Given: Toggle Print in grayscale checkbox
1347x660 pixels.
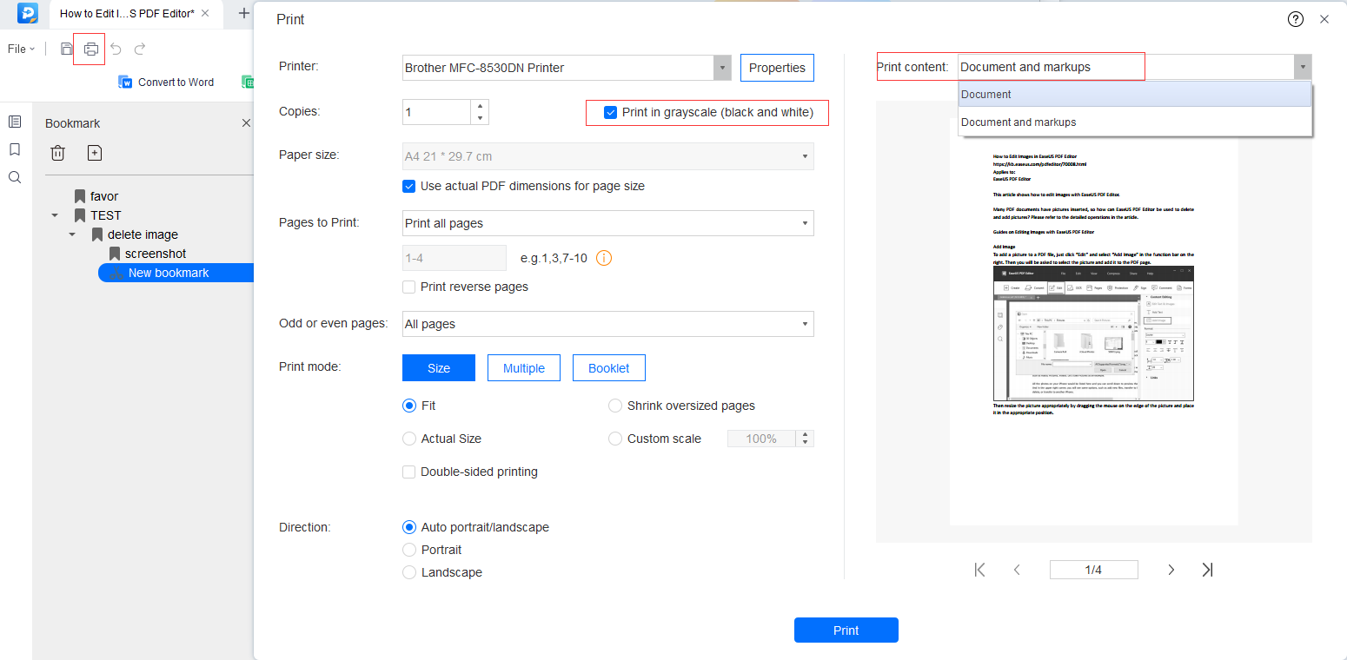Looking at the screenshot, I should pyautogui.click(x=611, y=112).
